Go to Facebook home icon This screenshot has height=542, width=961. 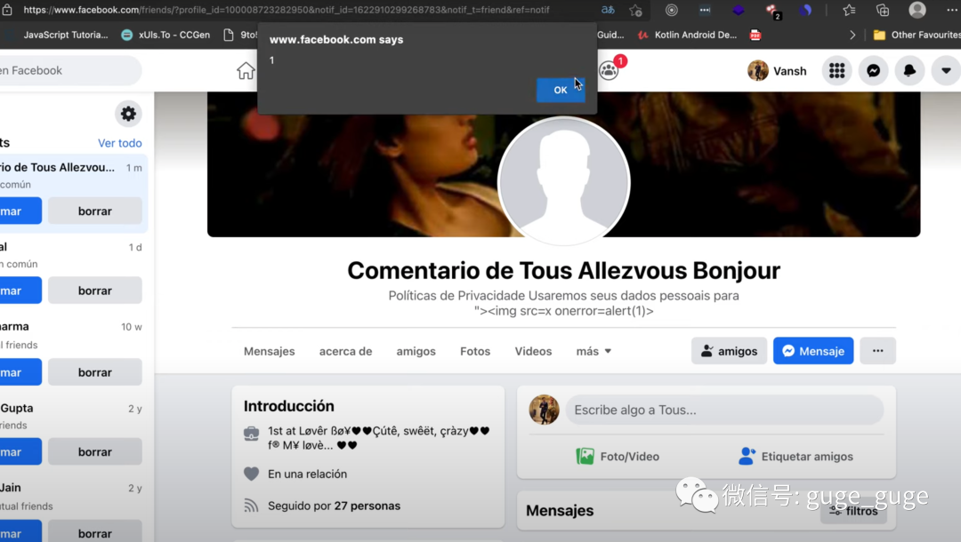coord(246,71)
